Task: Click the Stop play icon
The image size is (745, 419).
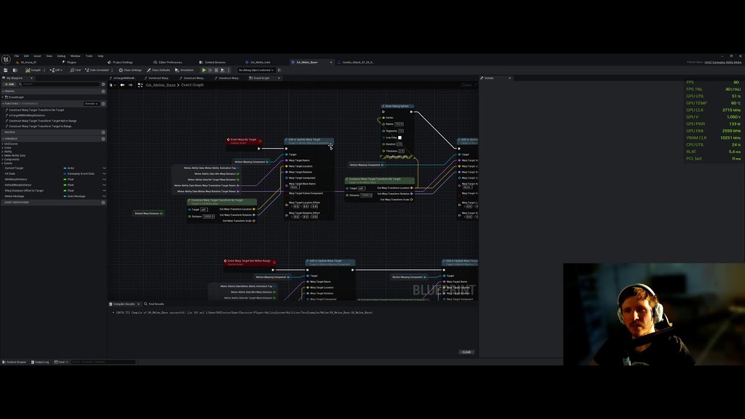Action: point(216,70)
